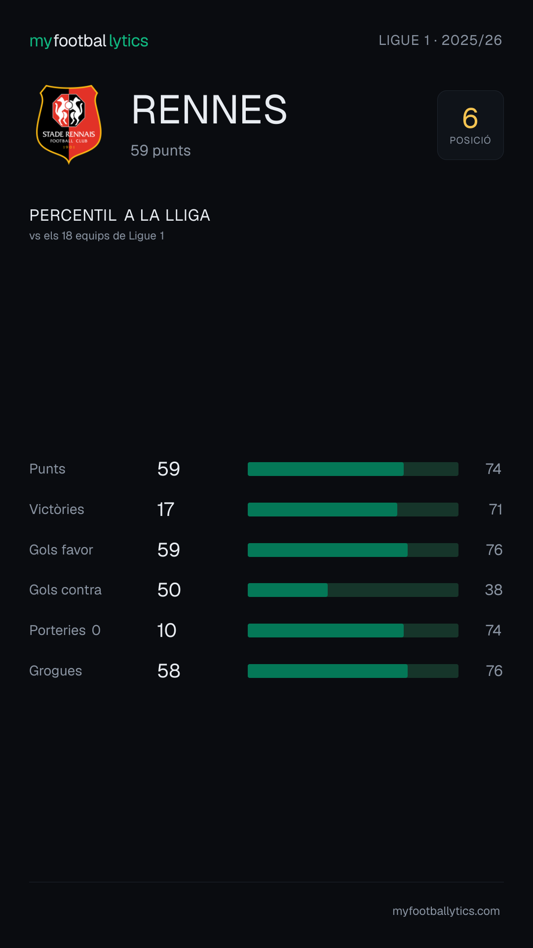Click the Stade Rennais club crest
The width and height of the screenshot is (533, 948).
click(x=69, y=124)
